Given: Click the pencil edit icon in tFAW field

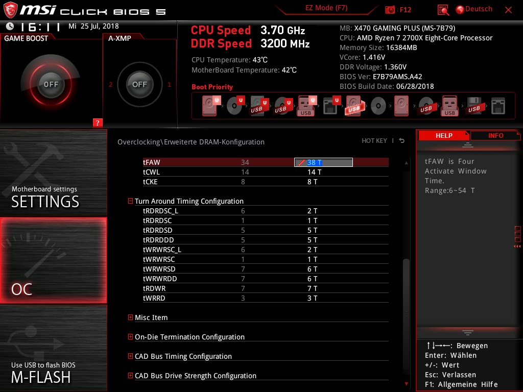Looking at the screenshot, I should [301, 162].
